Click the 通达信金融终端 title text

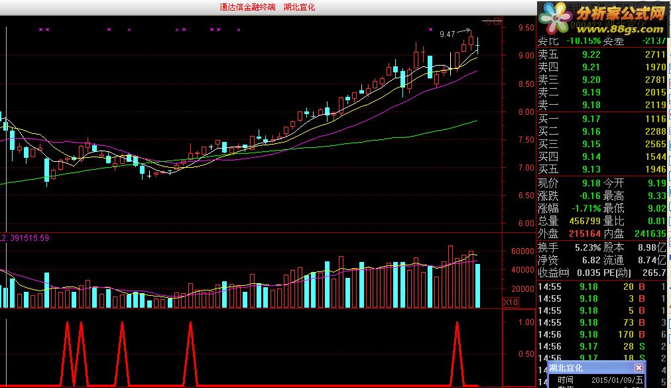247,7
